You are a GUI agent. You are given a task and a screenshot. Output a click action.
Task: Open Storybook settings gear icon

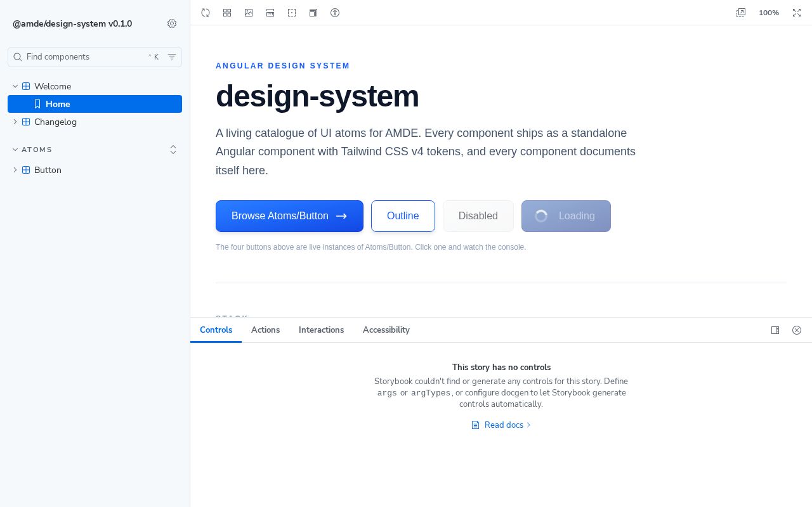(x=172, y=23)
